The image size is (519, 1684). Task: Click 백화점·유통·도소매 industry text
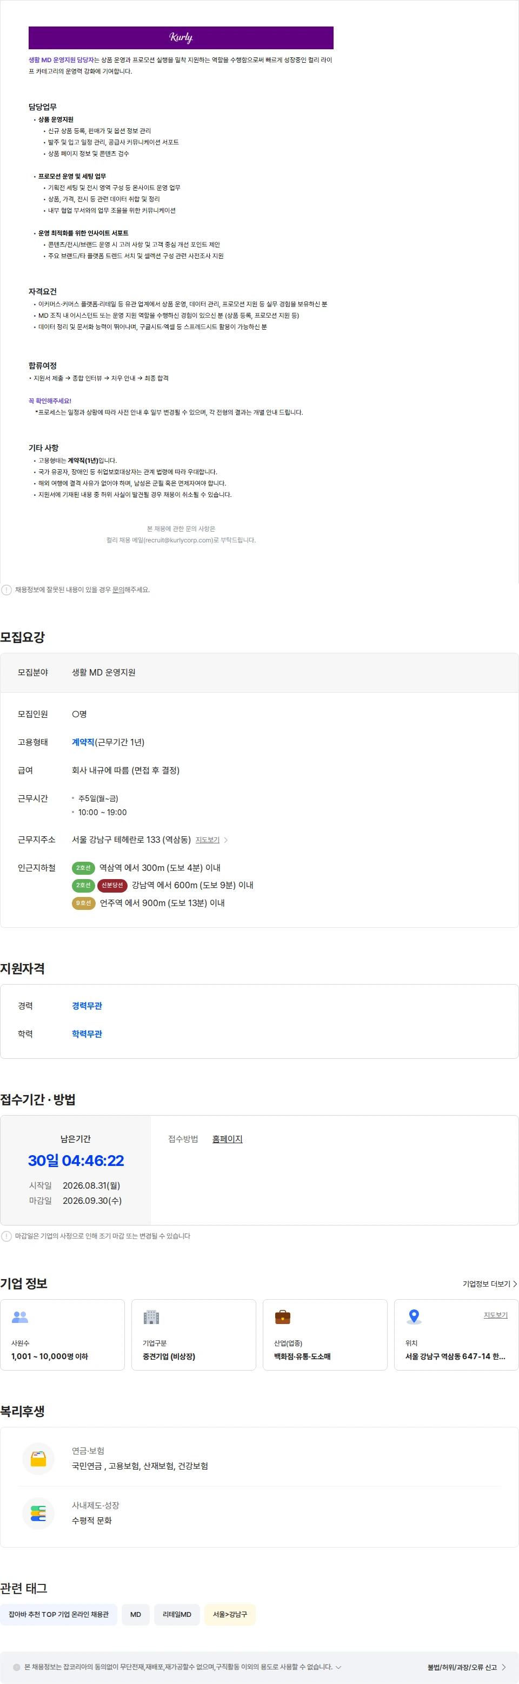pos(302,1357)
